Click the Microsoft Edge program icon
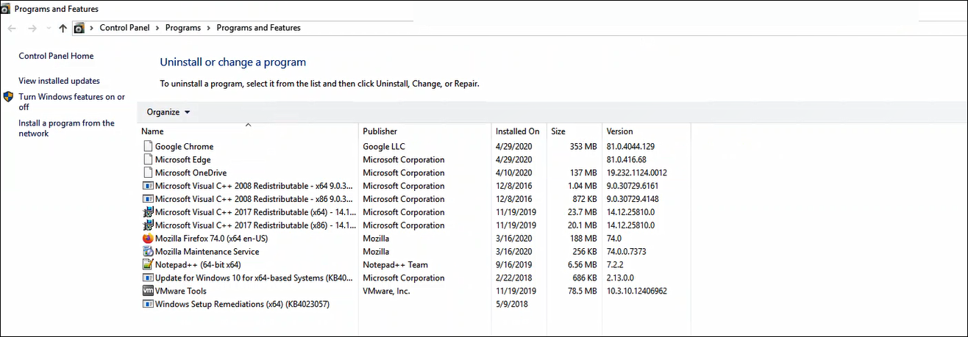The width and height of the screenshot is (968, 337). click(147, 160)
